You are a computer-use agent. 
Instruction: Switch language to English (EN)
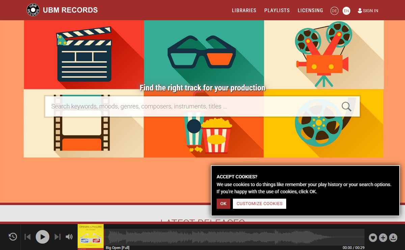[x=346, y=11]
